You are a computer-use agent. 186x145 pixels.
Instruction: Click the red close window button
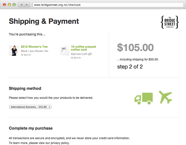pos(4,5)
